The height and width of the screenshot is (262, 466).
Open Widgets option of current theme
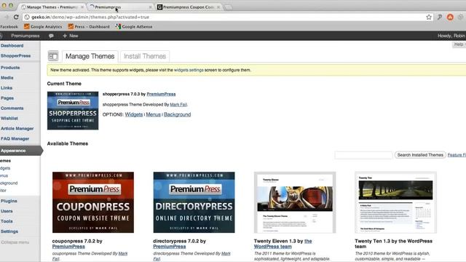[x=134, y=115]
